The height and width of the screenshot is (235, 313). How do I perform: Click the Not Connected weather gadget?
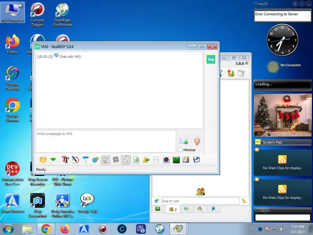pos(283,66)
